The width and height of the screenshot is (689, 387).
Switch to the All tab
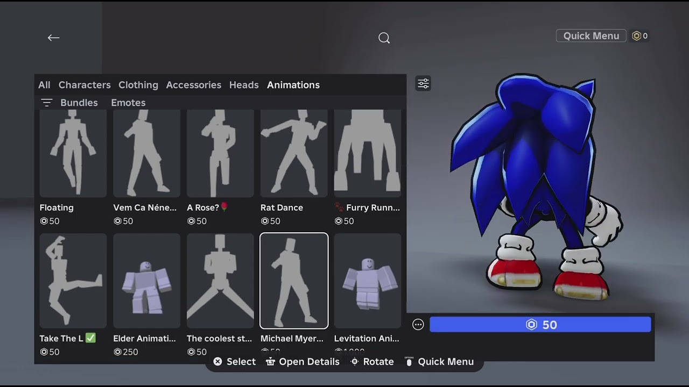tap(44, 85)
